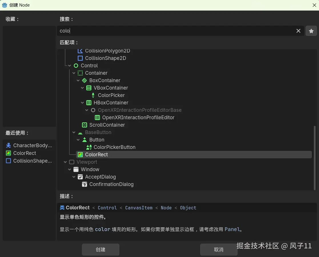Collapse the AcceptDialog tree node
Screen dimensions: 319x257
click(74, 177)
